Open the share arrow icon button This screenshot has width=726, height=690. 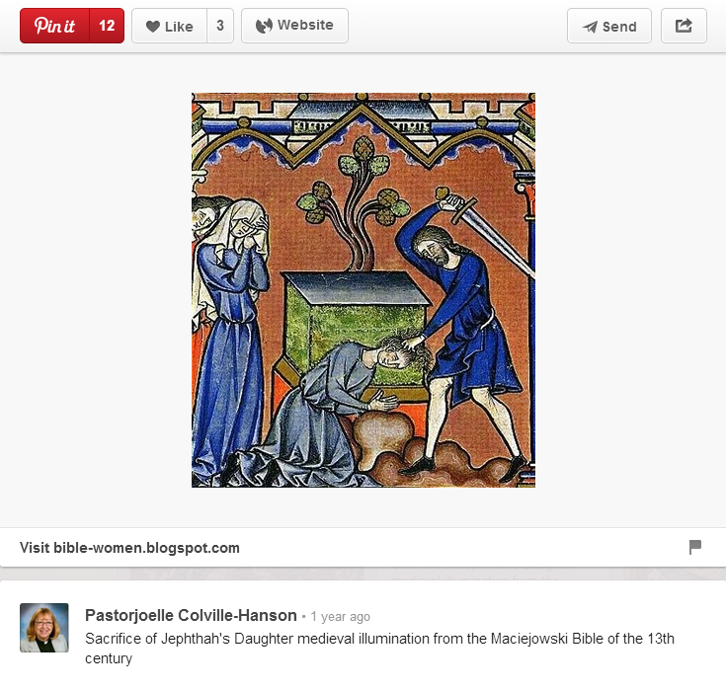coord(684,26)
